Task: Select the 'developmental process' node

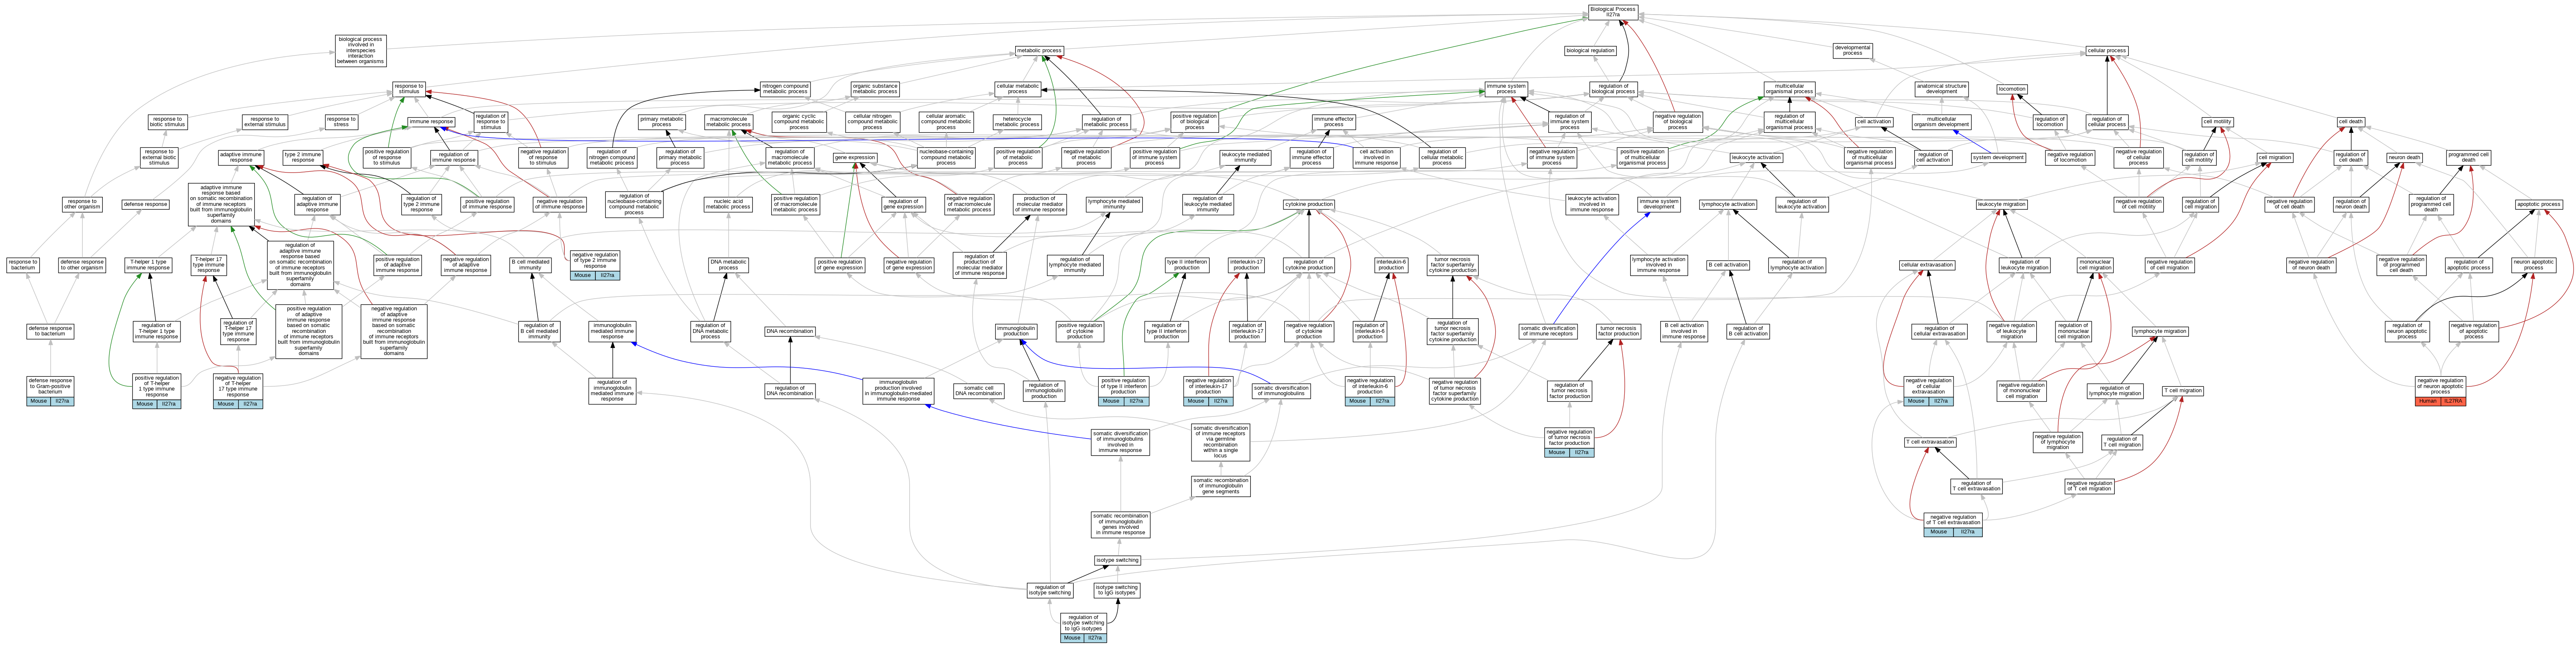Action: coord(1853,50)
